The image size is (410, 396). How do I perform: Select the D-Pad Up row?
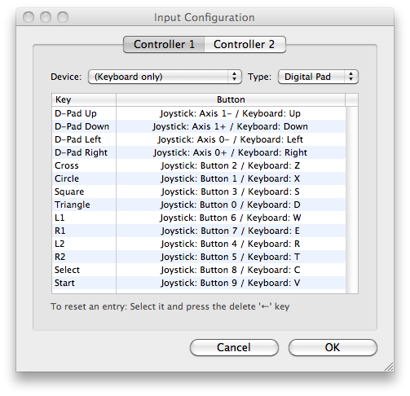[x=199, y=113]
